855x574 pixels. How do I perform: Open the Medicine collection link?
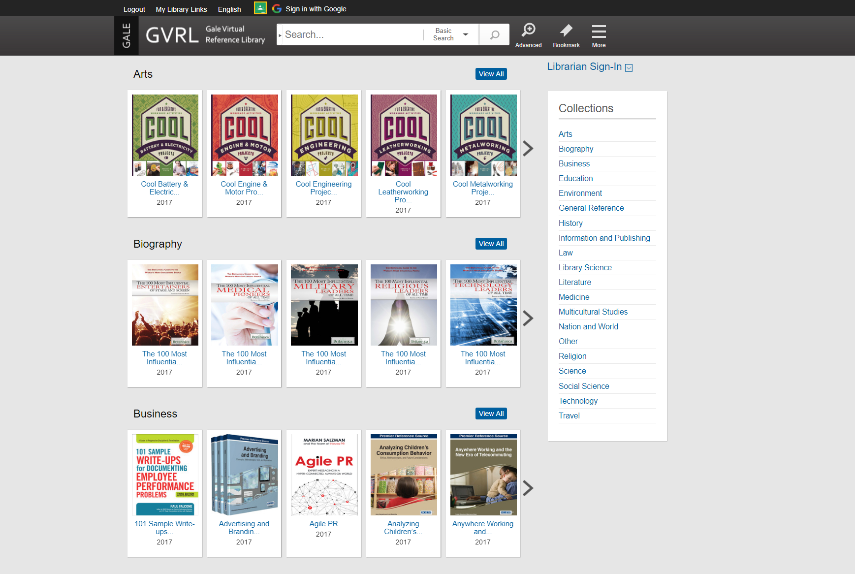pyautogui.click(x=573, y=297)
